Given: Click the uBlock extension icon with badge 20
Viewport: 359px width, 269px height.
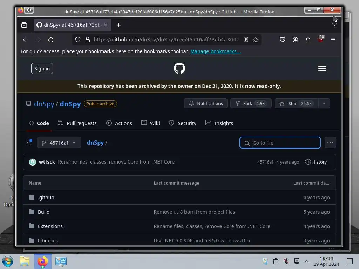Looking at the screenshot, I should pos(320,39).
